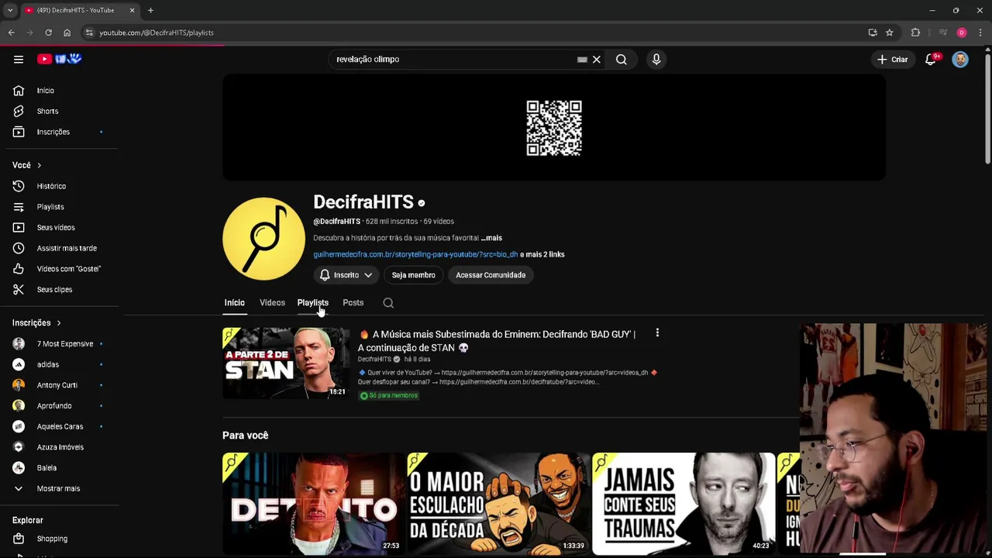Open e mais 2 links
This screenshot has width=992, height=558.
click(542, 254)
